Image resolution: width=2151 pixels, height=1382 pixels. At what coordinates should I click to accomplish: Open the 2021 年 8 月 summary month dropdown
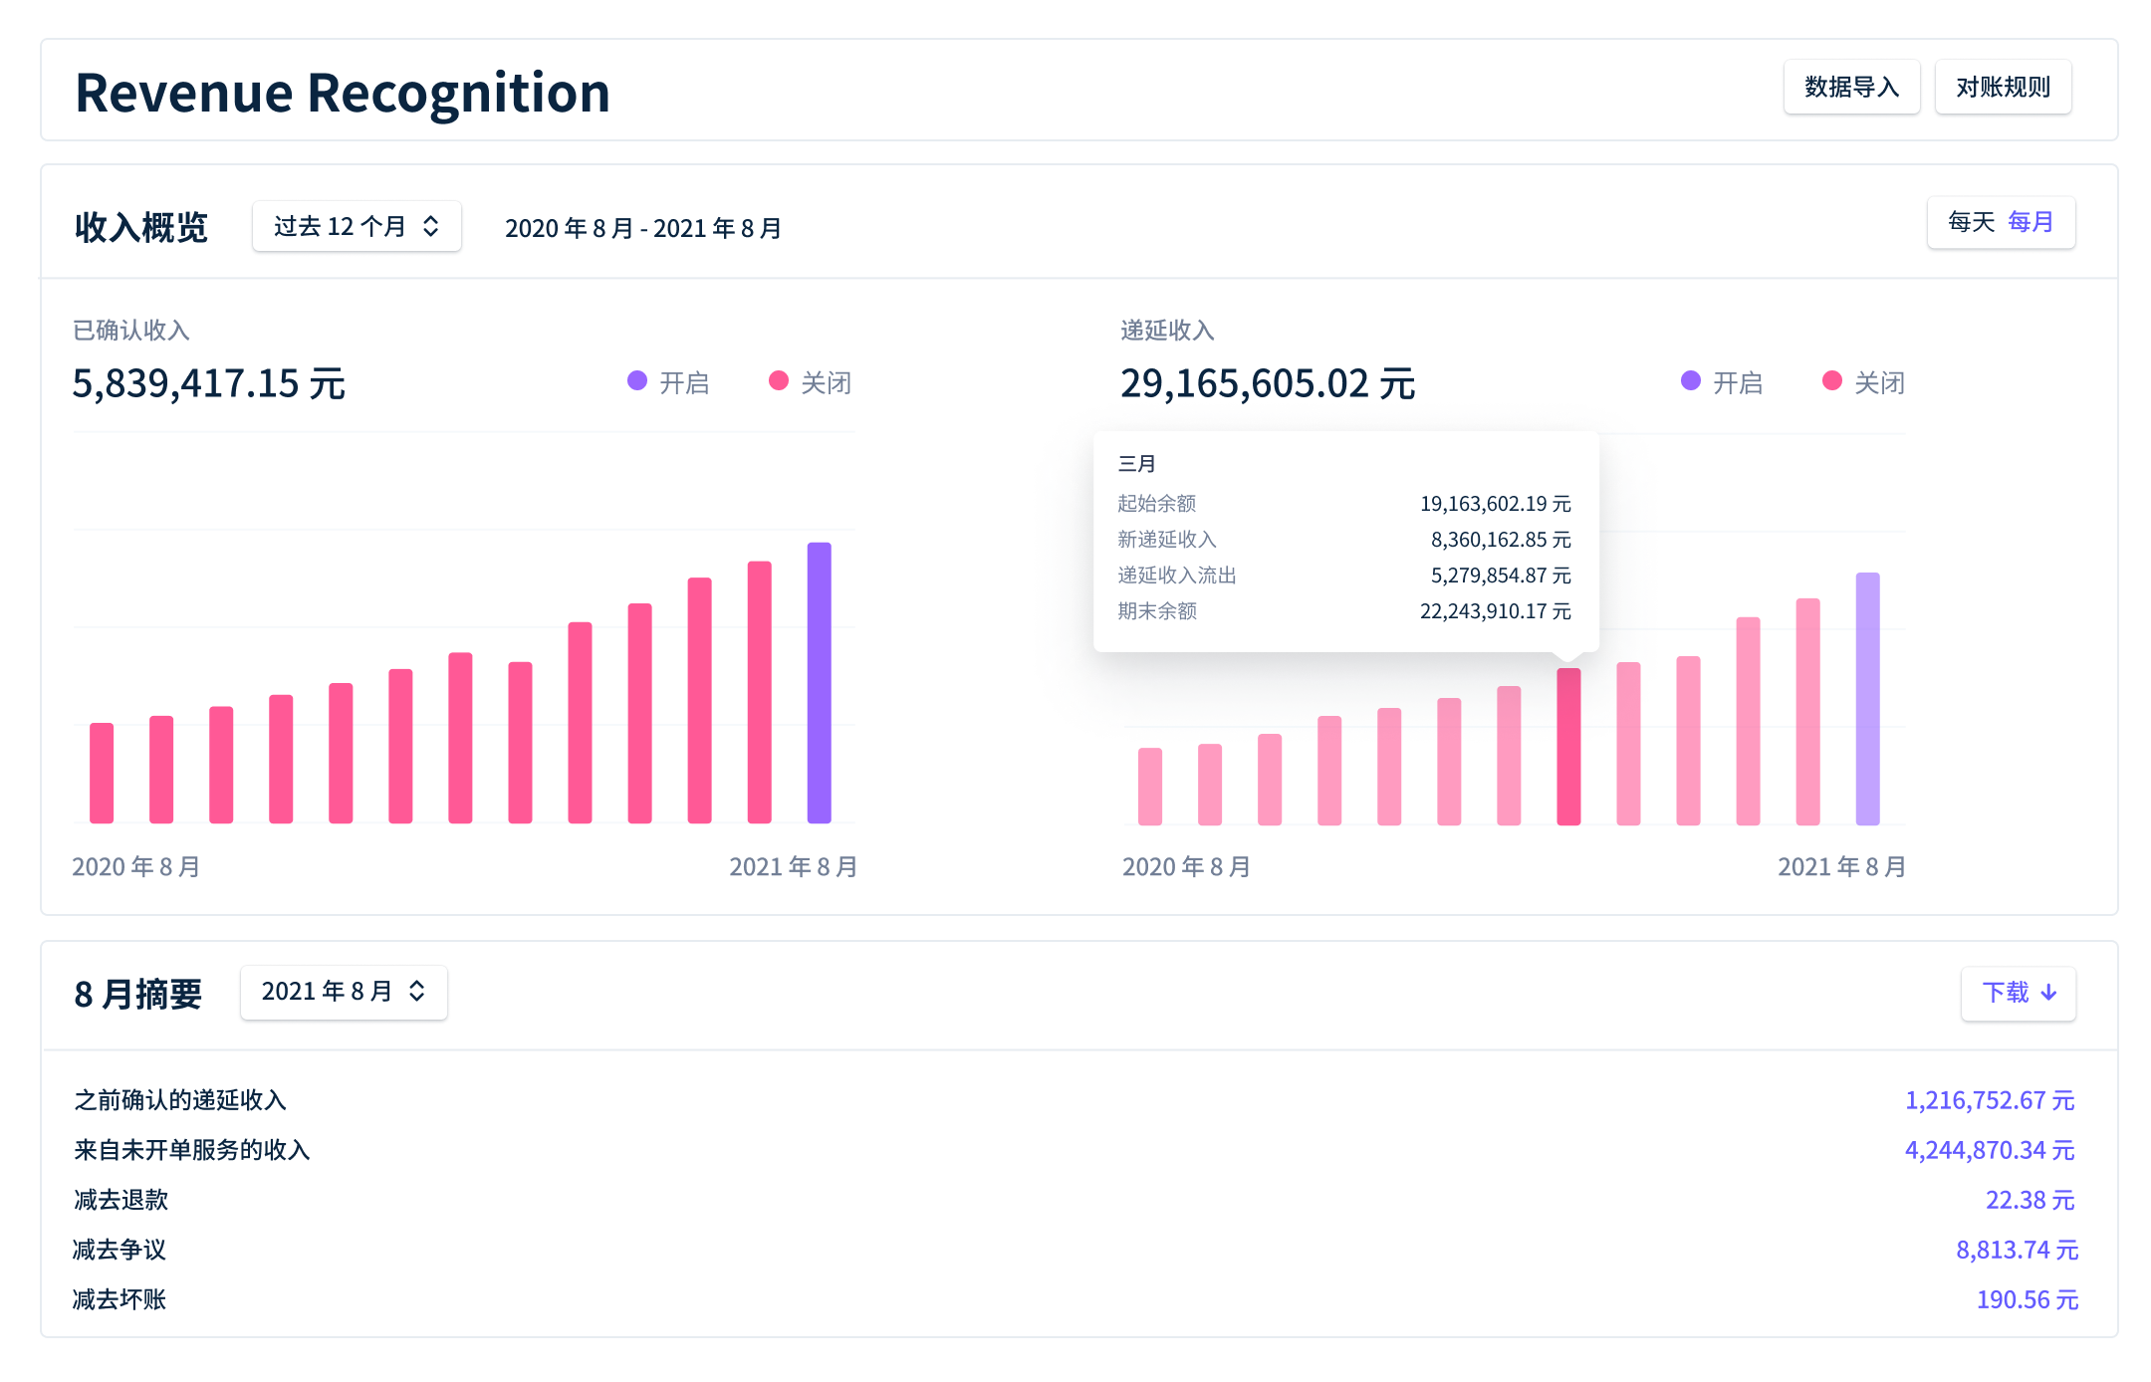tap(344, 992)
